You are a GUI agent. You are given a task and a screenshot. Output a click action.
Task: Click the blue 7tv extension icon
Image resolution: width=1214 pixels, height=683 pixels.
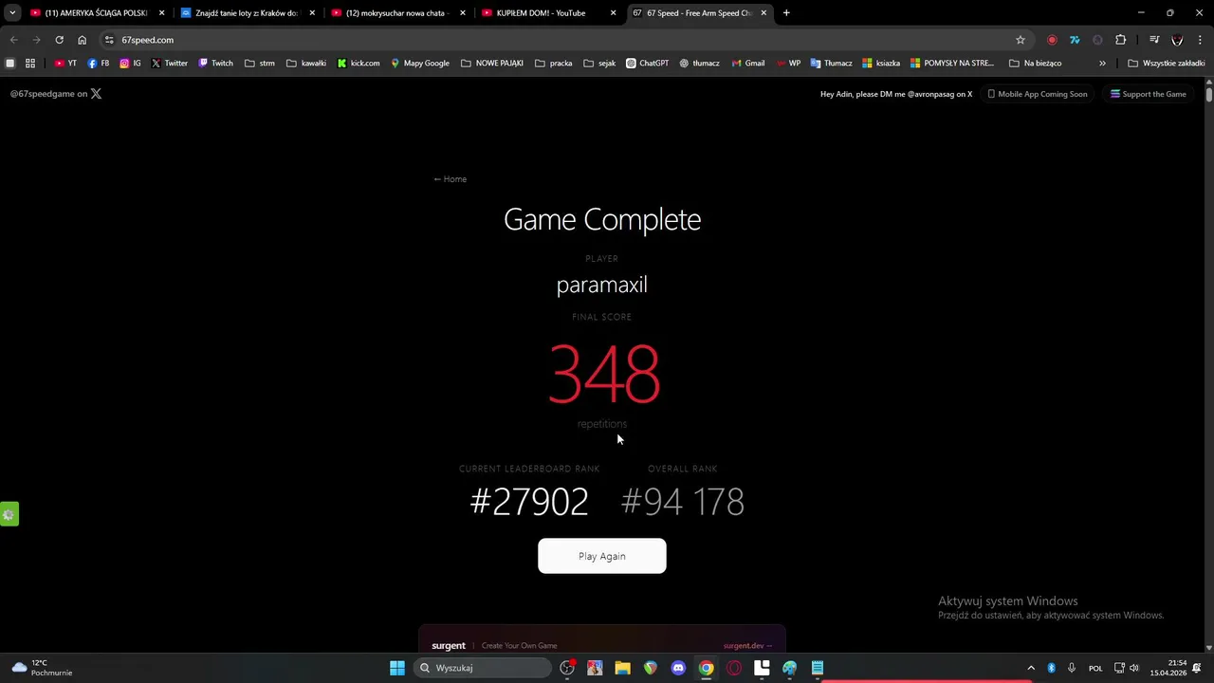click(x=1075, y=40)
